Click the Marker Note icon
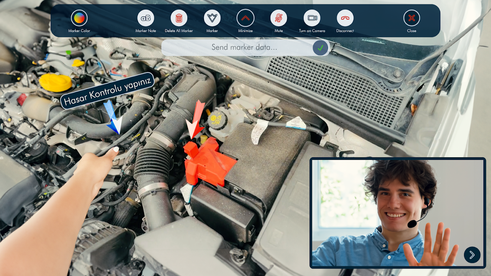 pos(146,18)
